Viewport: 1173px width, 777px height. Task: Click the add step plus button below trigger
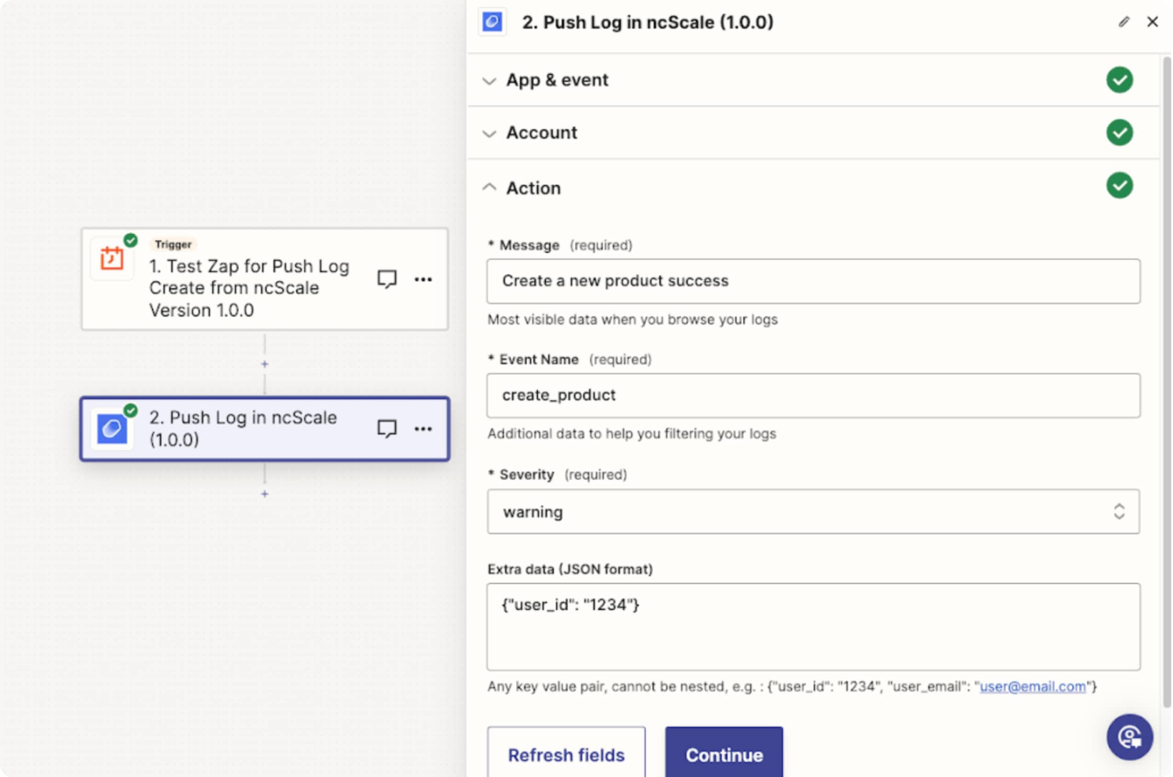click(265, 363)
